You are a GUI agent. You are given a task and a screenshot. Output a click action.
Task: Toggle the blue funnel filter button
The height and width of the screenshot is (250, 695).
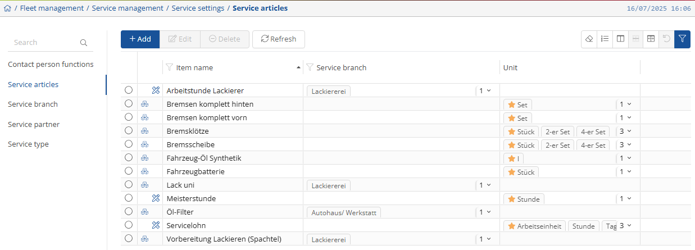pyautogui.click(x=682, y=39)
